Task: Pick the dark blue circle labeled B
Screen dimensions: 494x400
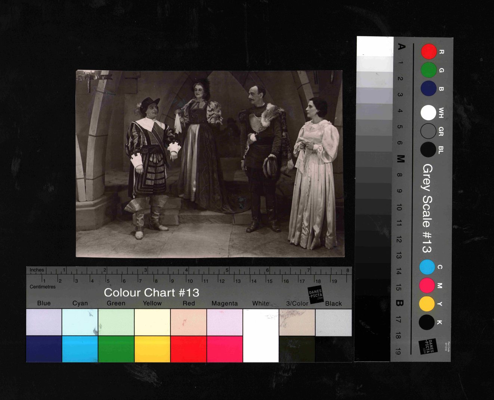Action: click(429, 89)
